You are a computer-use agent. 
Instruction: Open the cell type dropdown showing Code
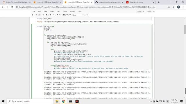pyautogui.click(x=78, y=15)
